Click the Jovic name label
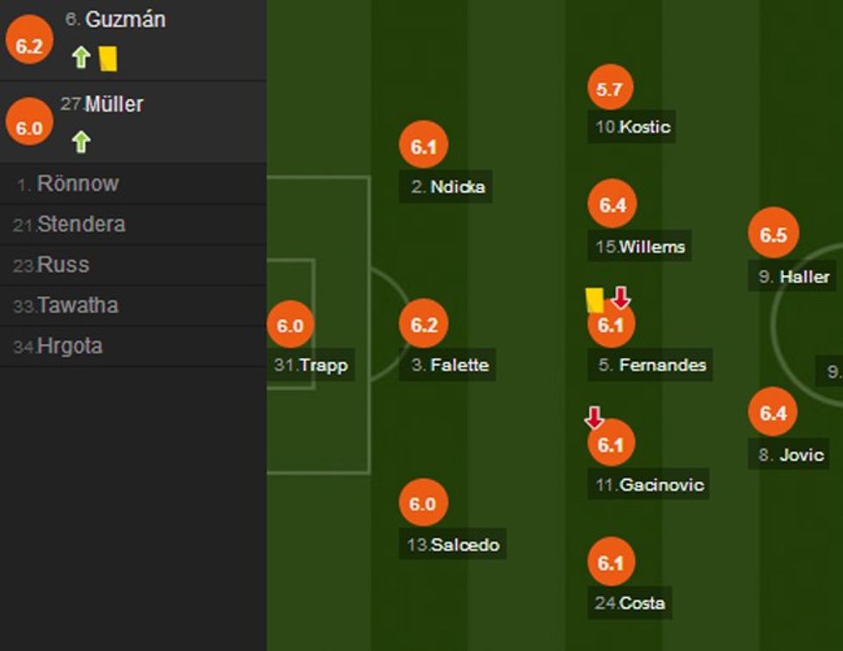Screen dimensions: 843x651 (791, 455)
